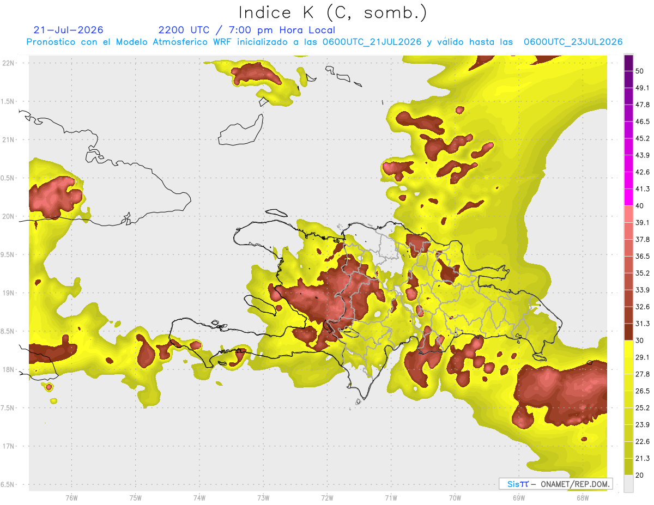Click the '20' color scale value
The width and height of the screenshot is (654, 505).
click(640, 475)
